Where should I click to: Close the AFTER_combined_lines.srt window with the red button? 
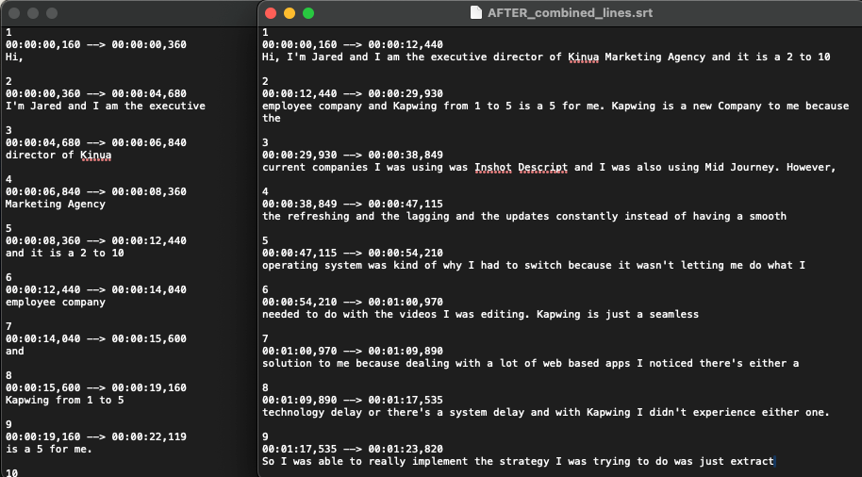tap(271, 13)
